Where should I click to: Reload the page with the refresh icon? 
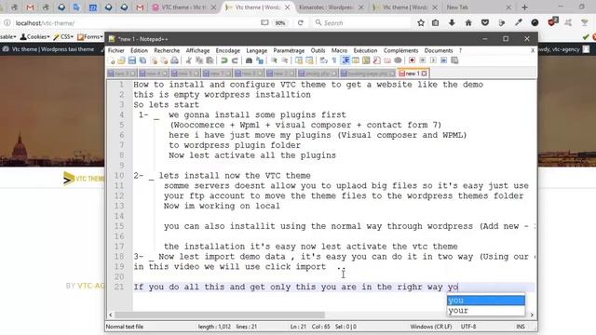tap(300, 22)
